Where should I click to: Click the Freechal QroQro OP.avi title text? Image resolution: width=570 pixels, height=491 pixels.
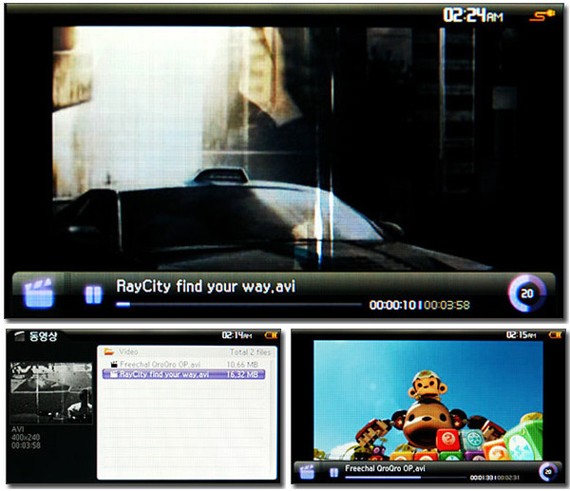tap(386, 468)
